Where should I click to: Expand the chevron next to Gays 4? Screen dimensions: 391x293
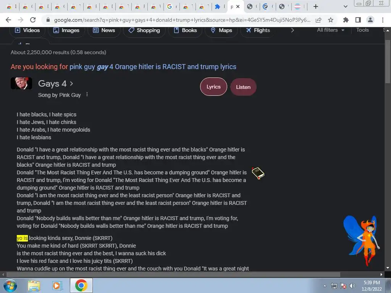click(x=71, y=84)
